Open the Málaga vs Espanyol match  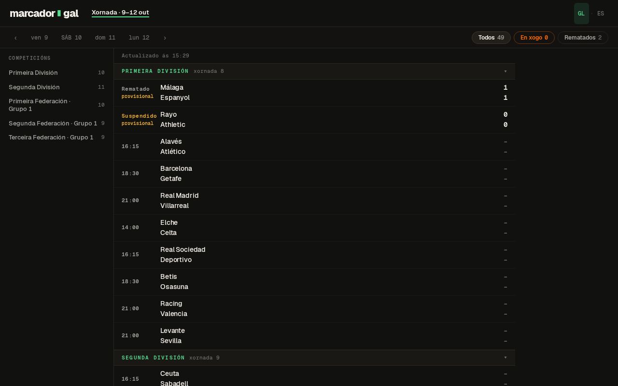pos(314,93)
